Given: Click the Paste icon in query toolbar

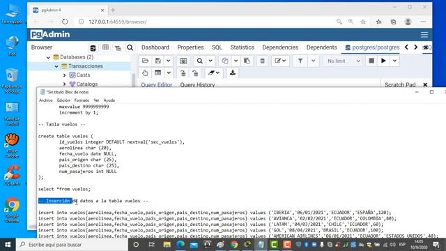Looking at the screenshot, I should tap(247, 61).
